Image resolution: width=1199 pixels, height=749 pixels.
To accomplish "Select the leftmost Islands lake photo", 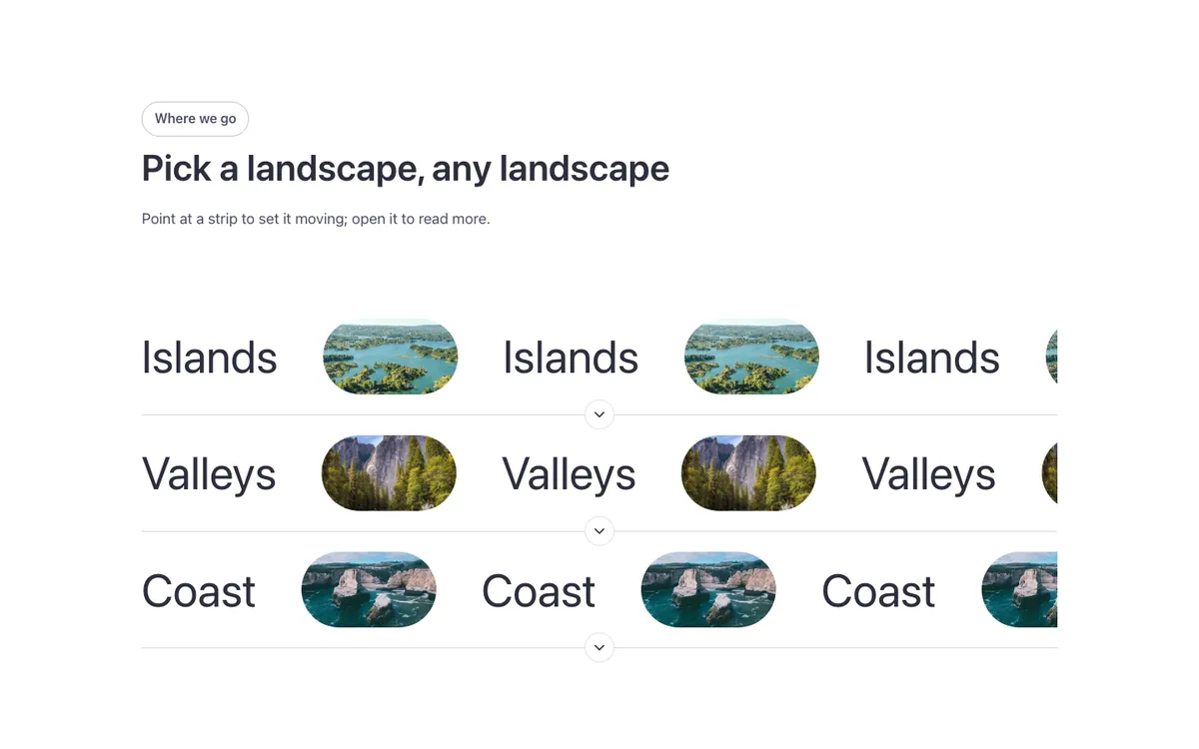I will (391, 357).
